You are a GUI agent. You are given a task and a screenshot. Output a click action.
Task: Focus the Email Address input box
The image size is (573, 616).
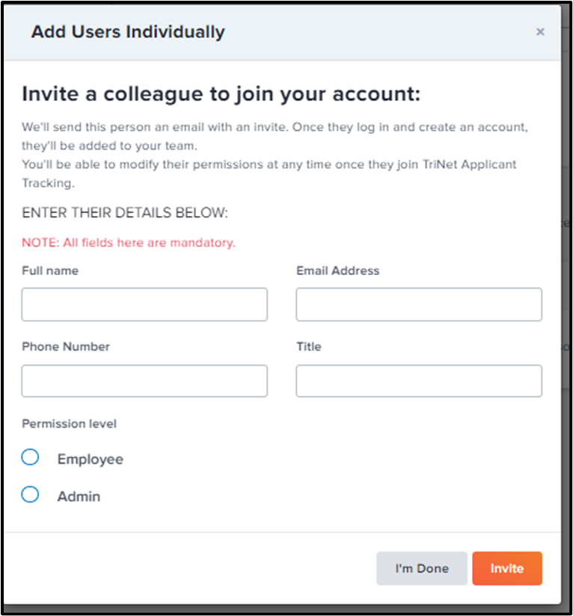pyautogui.click(x=419, y=304)
